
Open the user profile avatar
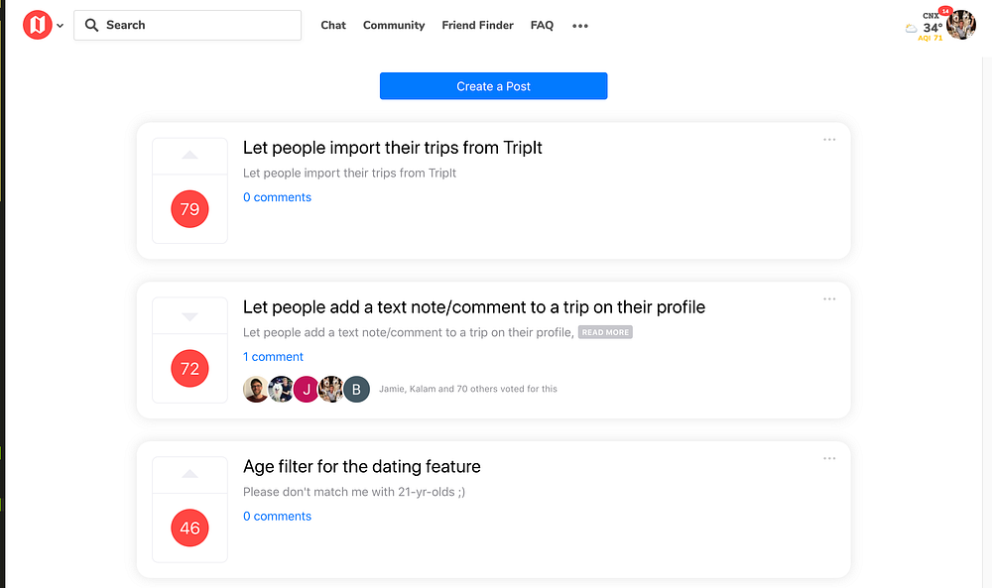pos(961,25)
